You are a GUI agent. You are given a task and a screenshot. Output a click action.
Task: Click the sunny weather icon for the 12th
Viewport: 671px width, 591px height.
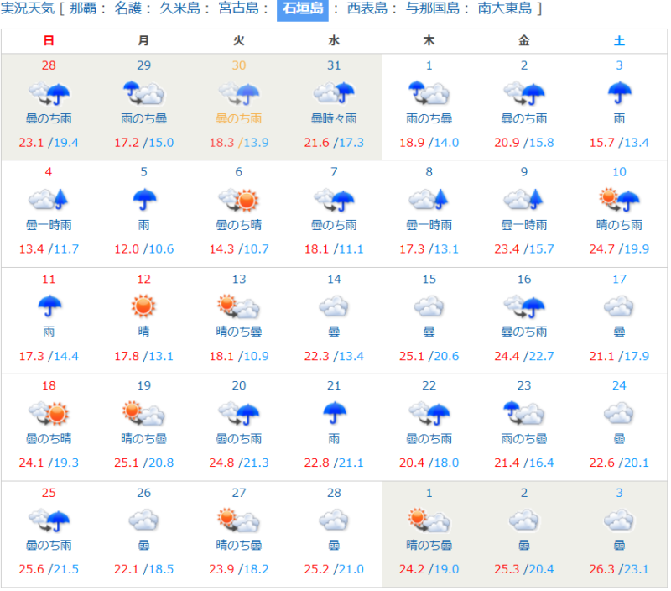click(143, 306)
